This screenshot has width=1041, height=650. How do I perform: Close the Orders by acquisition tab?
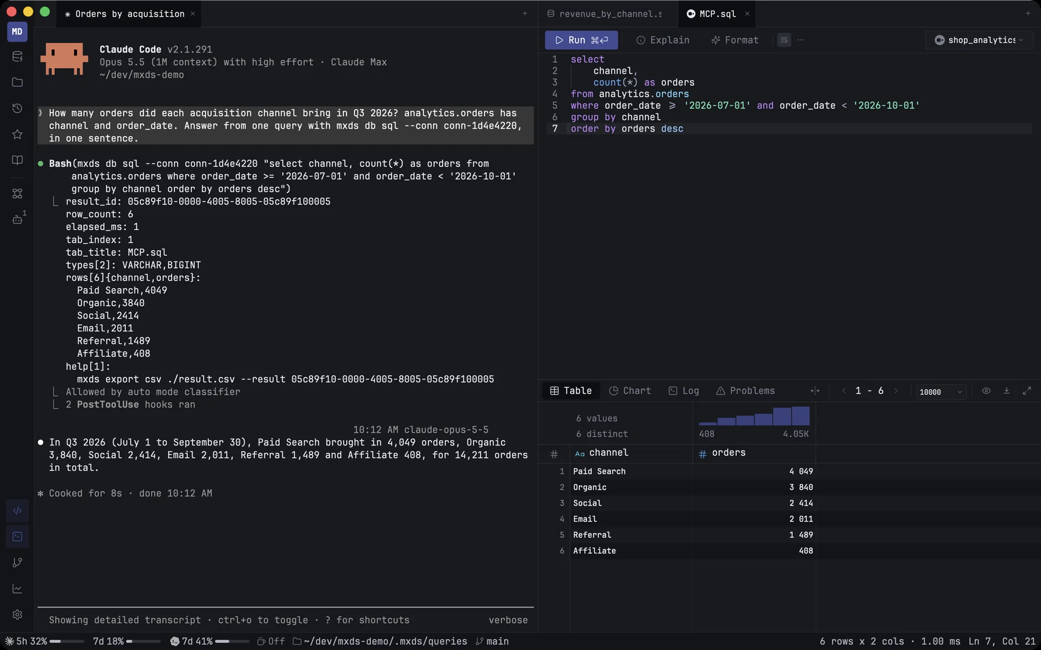[x=193, y=14]
